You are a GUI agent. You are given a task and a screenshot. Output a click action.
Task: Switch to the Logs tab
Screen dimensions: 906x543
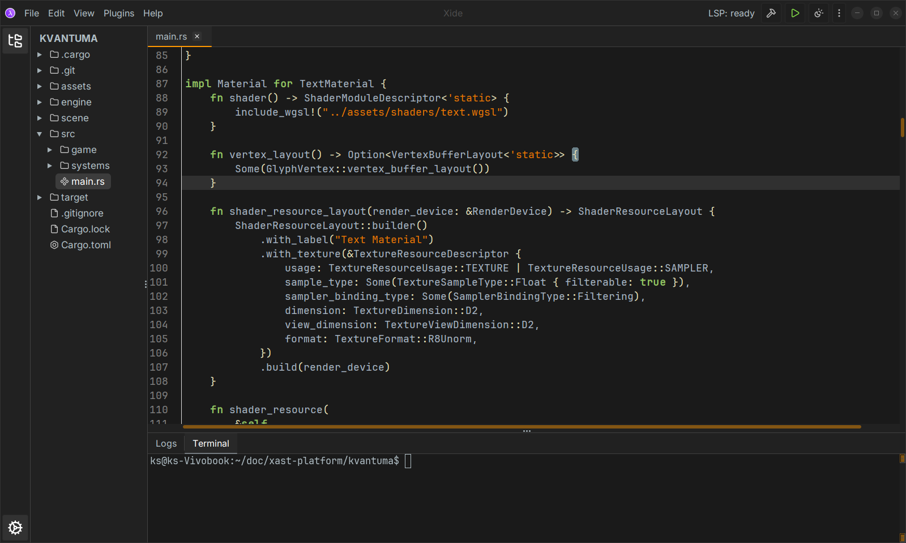tap(166, 443)
